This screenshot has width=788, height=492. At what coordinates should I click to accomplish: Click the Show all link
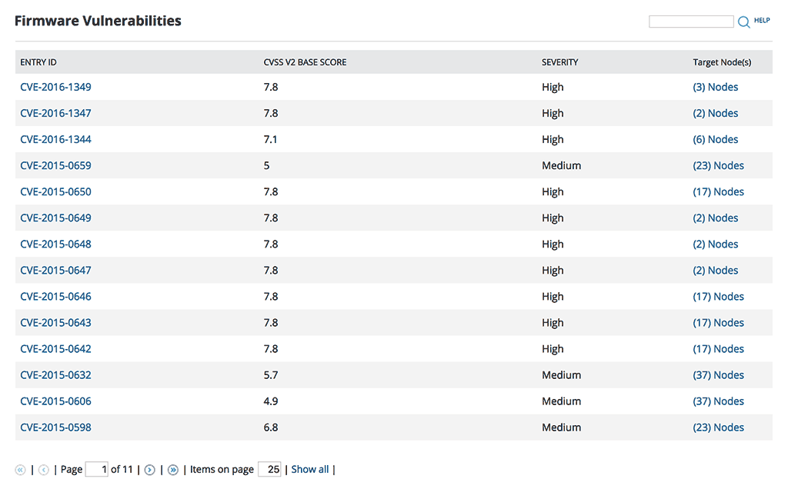310,469
